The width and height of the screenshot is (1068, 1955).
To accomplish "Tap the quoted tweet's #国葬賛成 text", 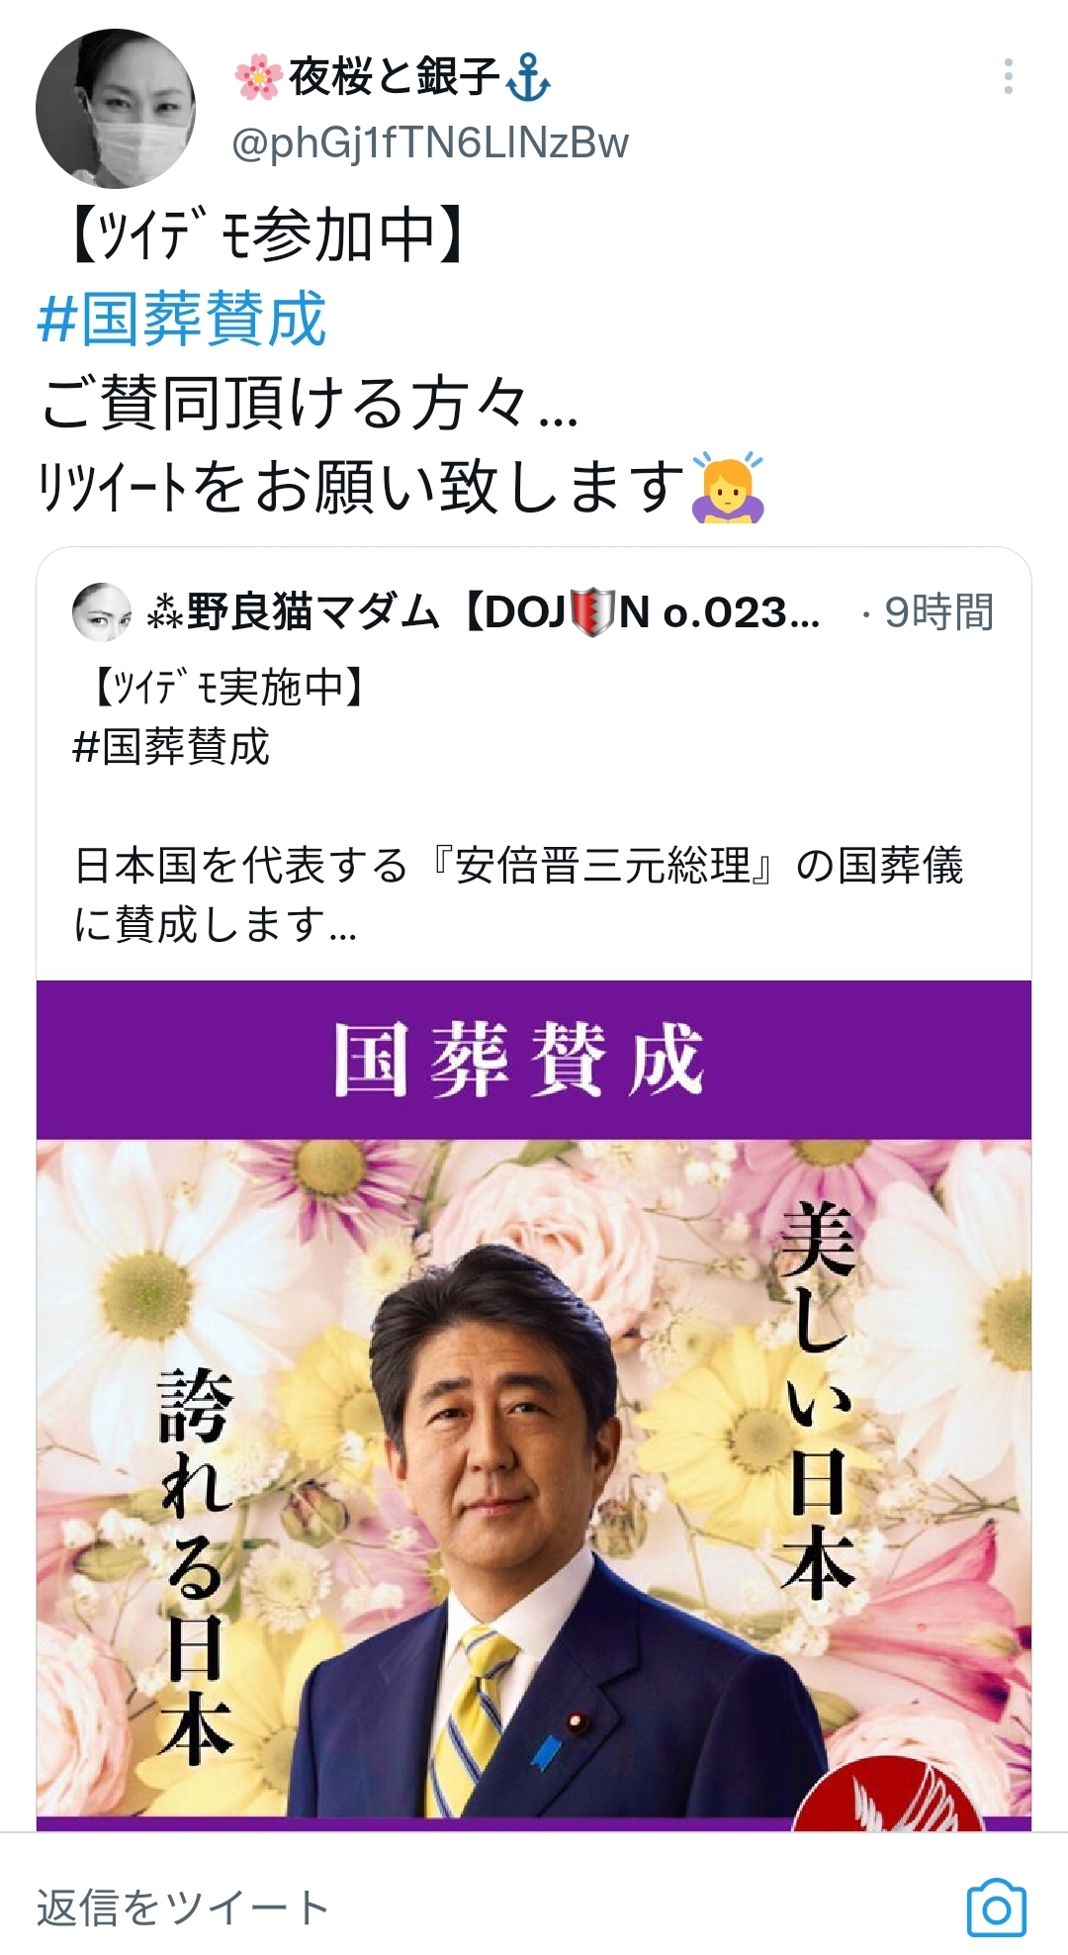I will pyautogui.click(x=171, y=746).
